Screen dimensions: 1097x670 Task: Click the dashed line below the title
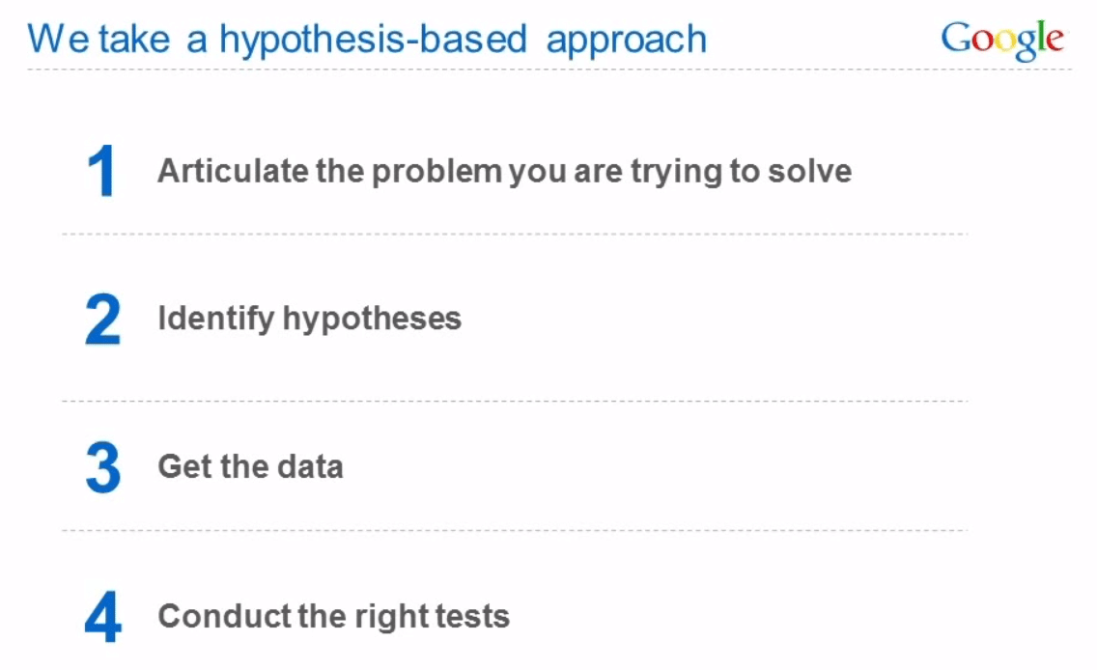(x=549, y=70)
